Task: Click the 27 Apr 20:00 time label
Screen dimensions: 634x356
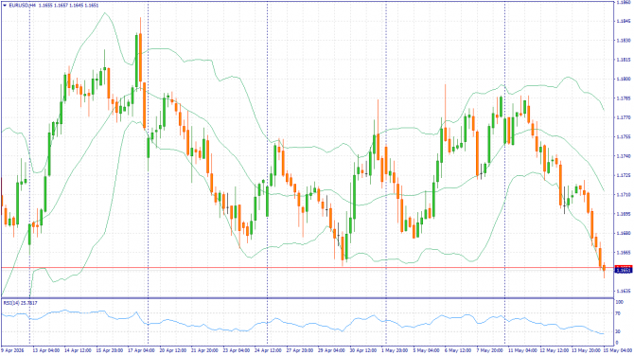Action: tap(300, 350)
